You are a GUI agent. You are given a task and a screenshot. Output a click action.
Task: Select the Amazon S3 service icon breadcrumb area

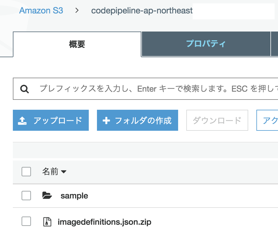pos(41,11)
